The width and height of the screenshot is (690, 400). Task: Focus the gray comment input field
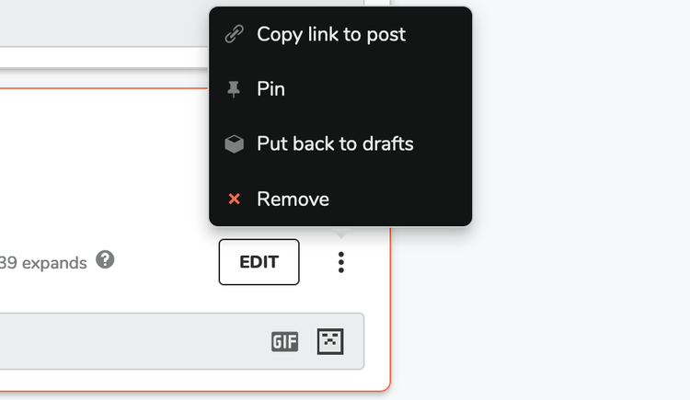[x=129, y=341]
